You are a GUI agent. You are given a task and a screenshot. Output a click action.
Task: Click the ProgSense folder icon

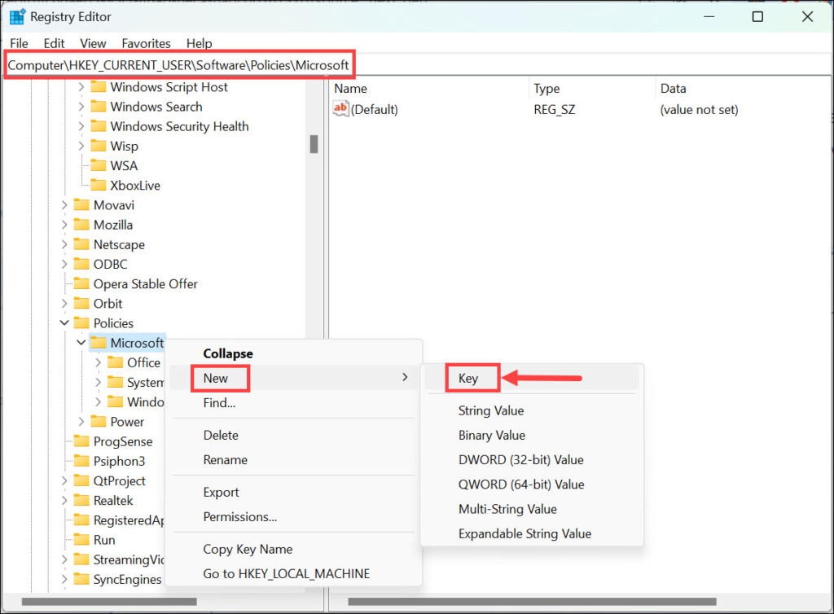pos(81,441)
